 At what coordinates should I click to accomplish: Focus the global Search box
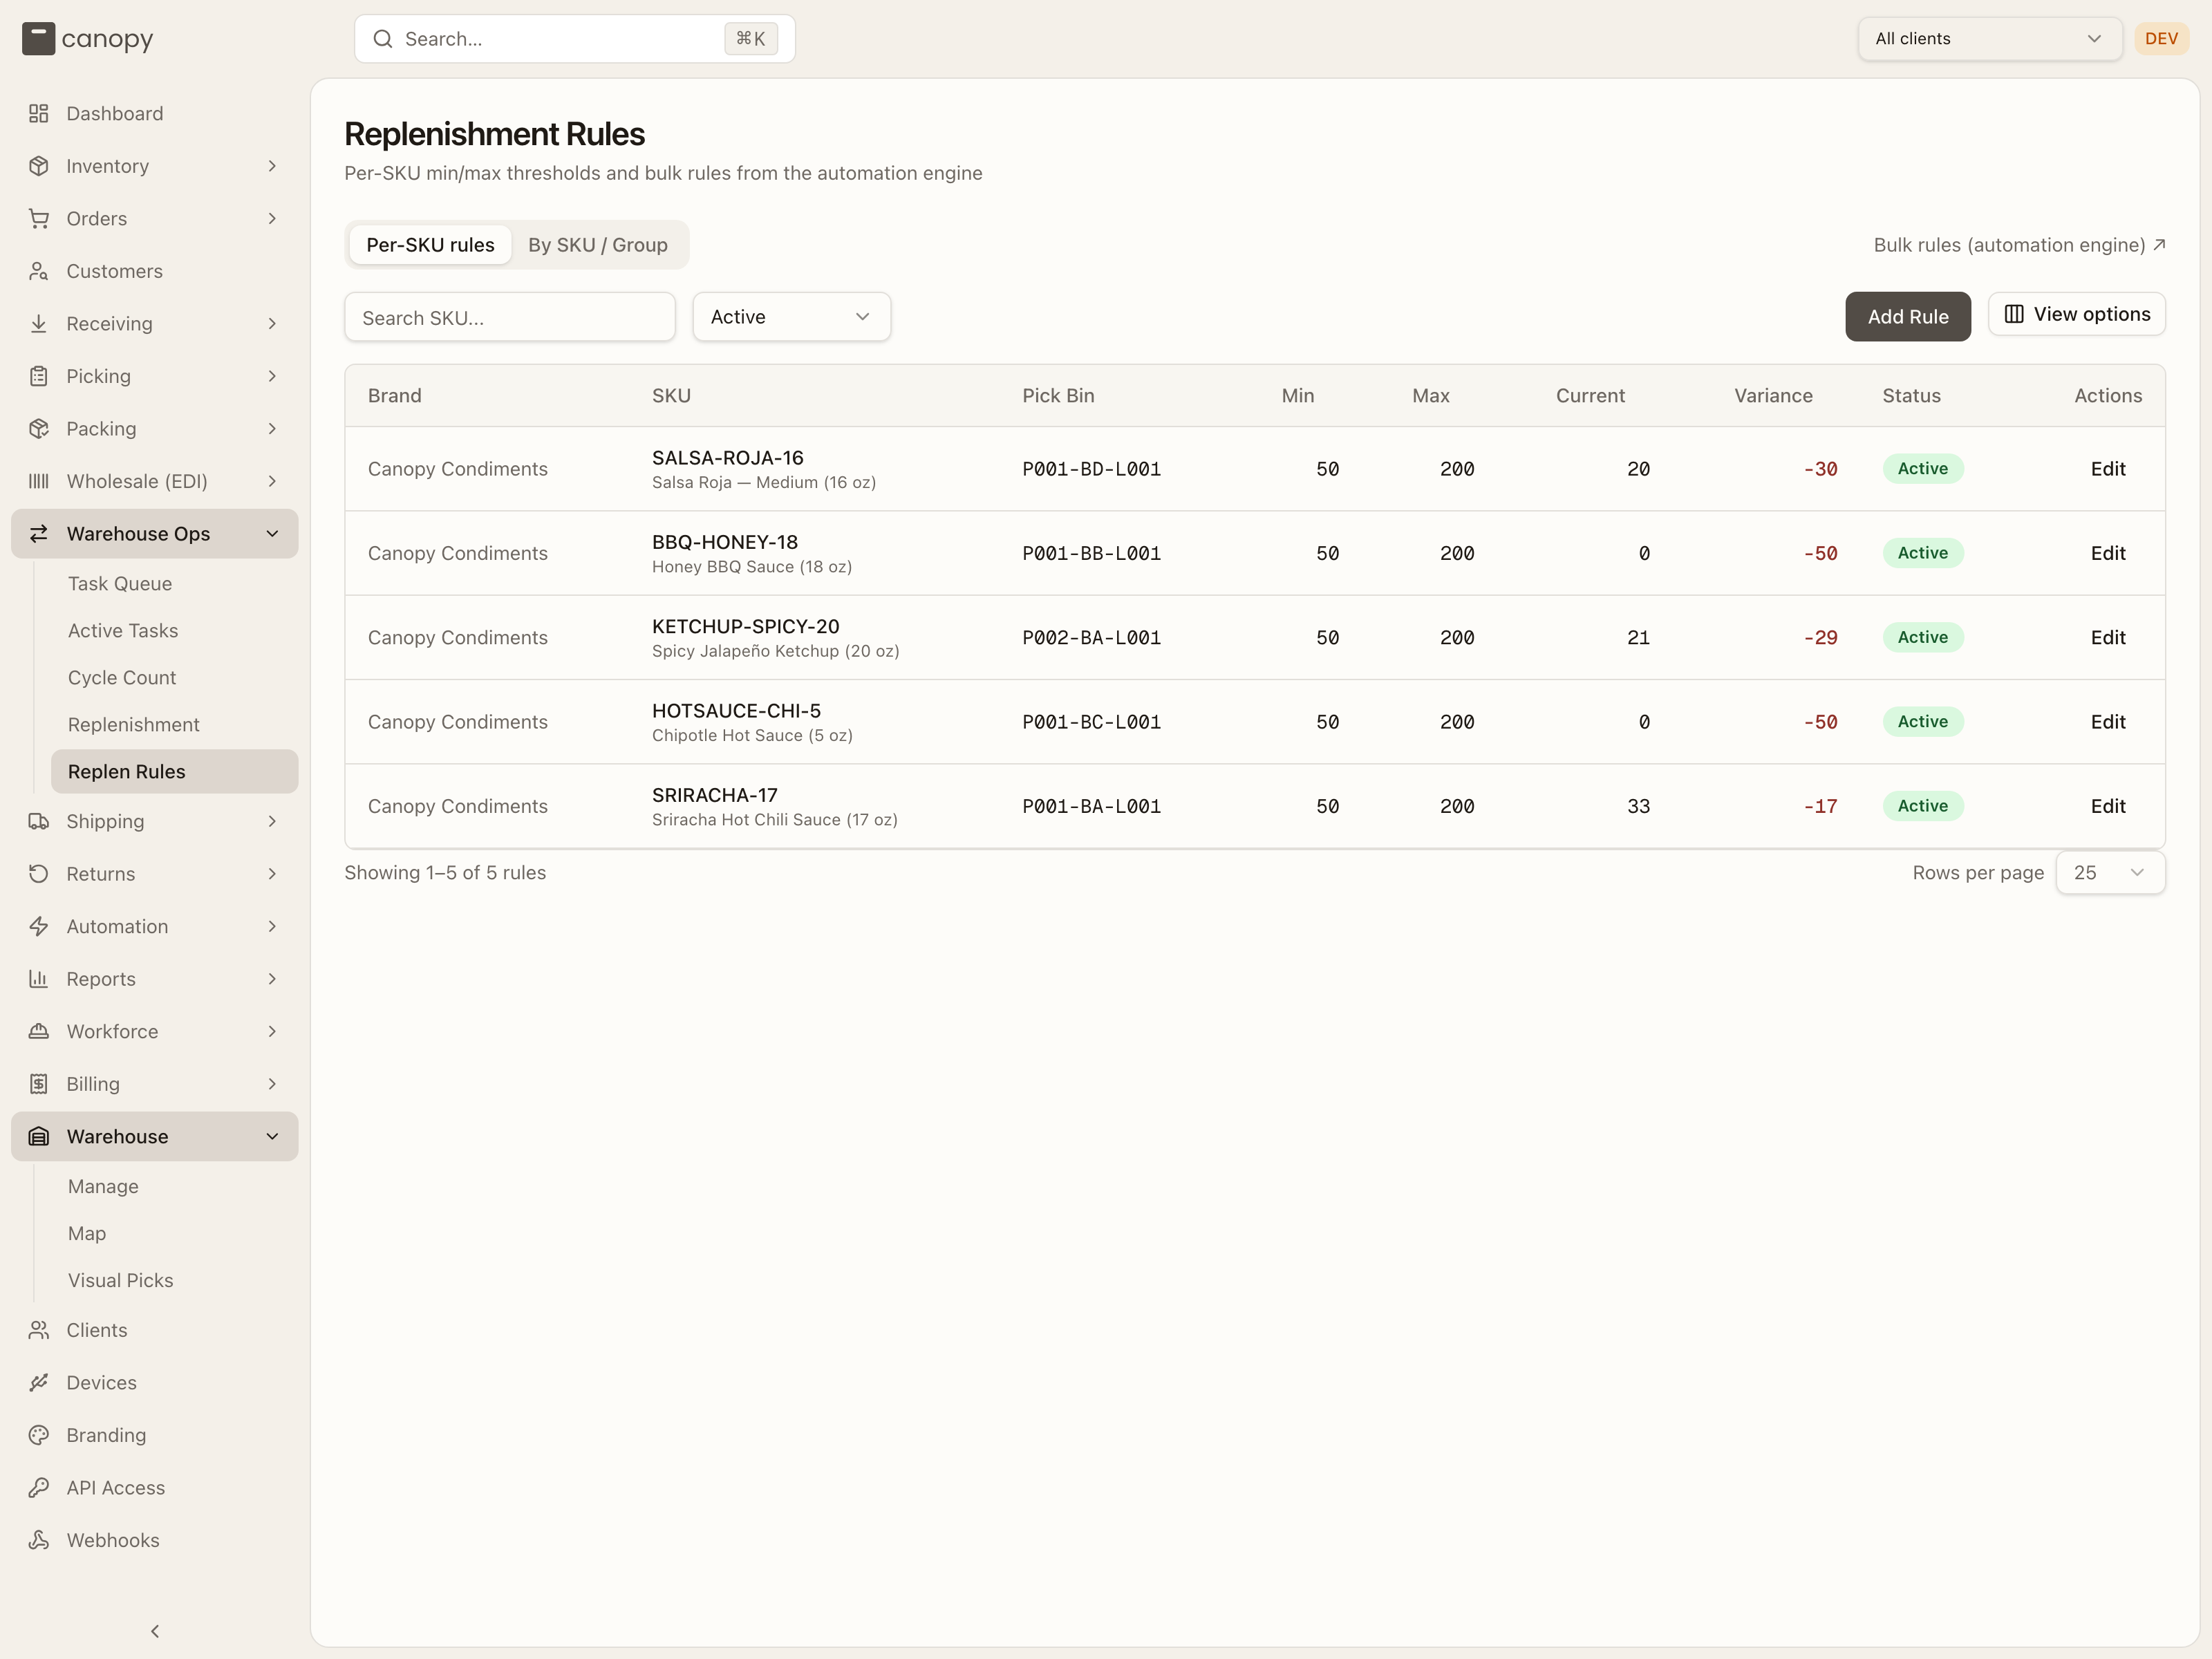coord(575,39)
